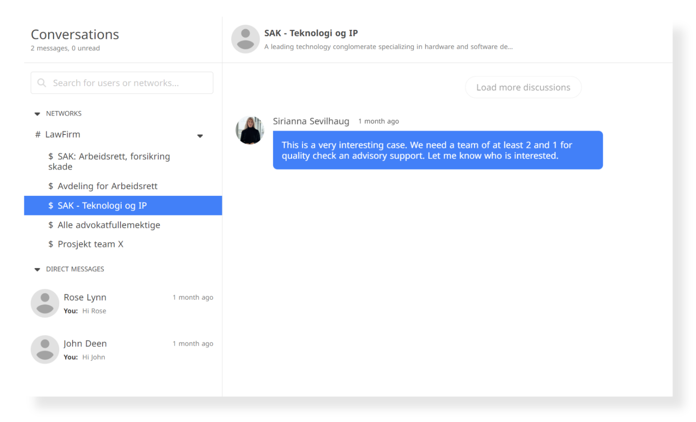Screen dimensions: 696x422
Task: Click Sirianna Sevilhaug's name link
Action: [311, 121]
